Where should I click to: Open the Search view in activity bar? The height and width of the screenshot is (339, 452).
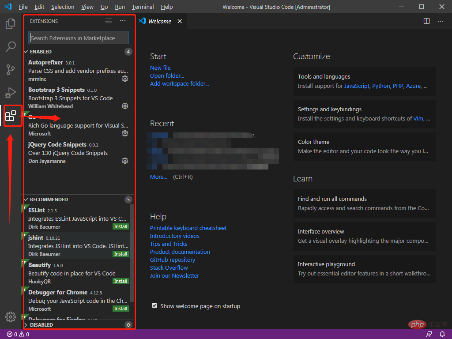[x=11, y=46]
